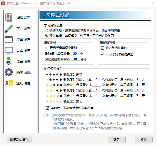Open the 词库设置 tab
This screenshot has width=157, height=146.
[20, 18]
